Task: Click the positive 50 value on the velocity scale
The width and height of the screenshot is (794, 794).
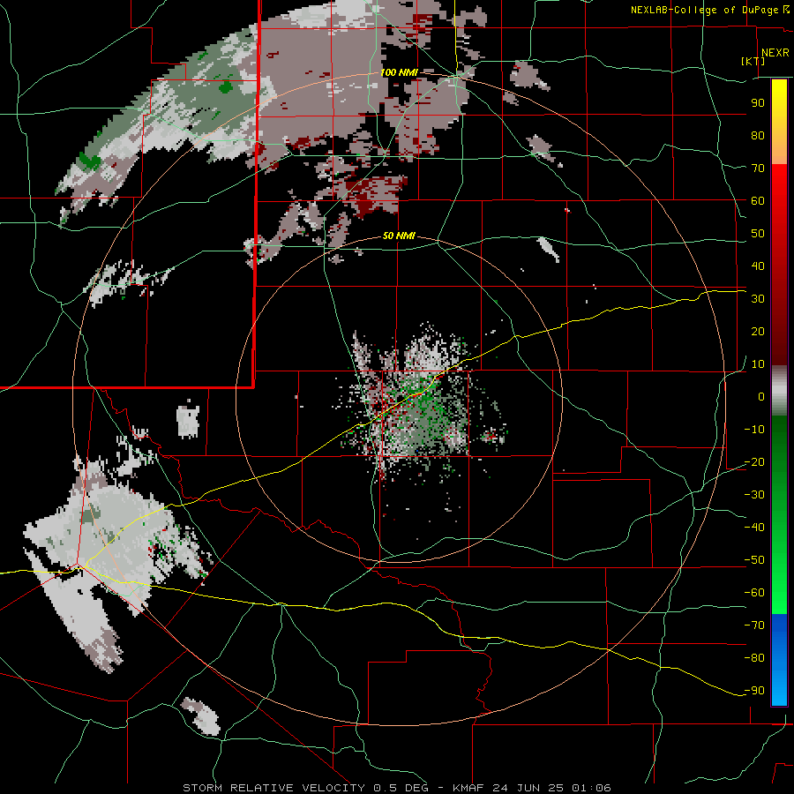Action: pos(758,234)
